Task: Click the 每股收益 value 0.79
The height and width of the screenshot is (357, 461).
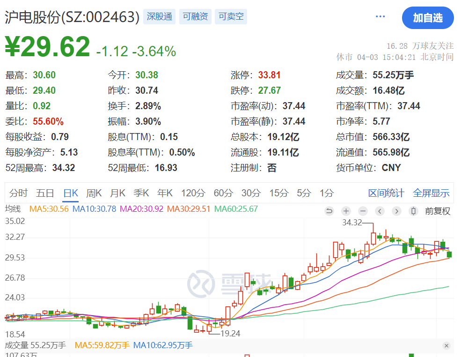Action: click(60, 137)
